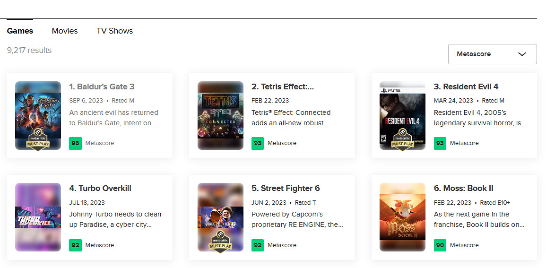Click the Turbo Overkill cover thumbnail
Viewport: 546px width, 268px height.
[x=38, y=217]
